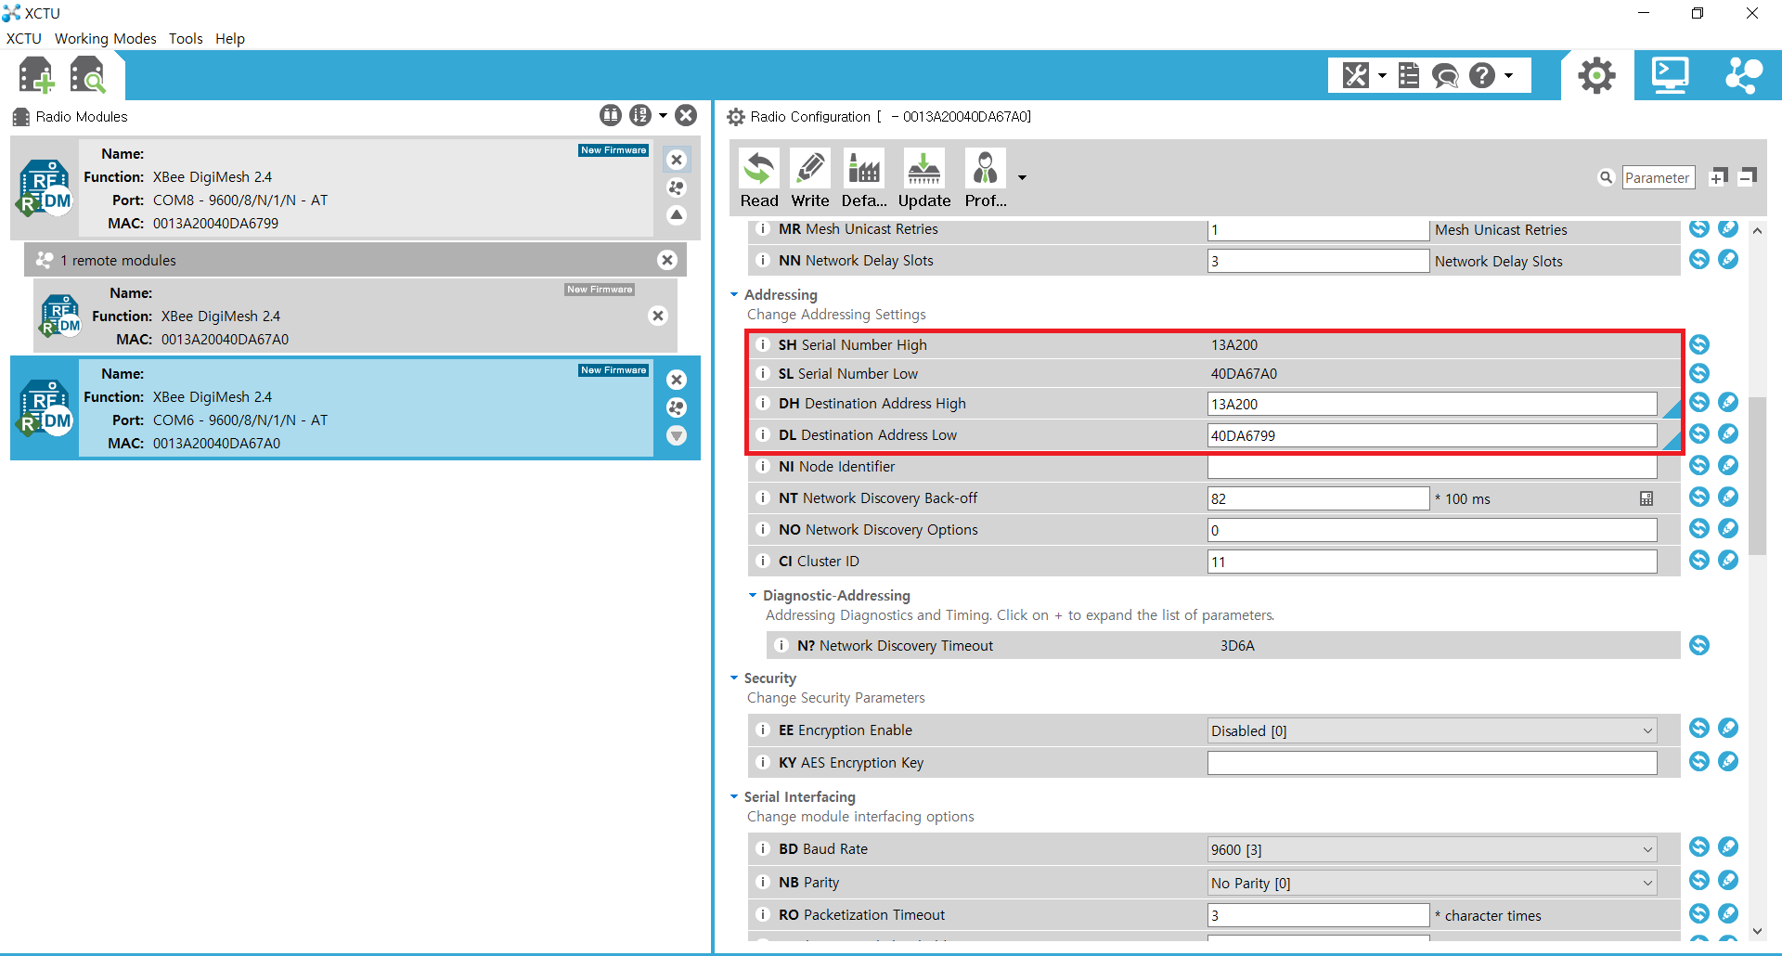1782x956 pixels.
Task: Write the DL Destination Address Low value
Action: (1728, 433)
